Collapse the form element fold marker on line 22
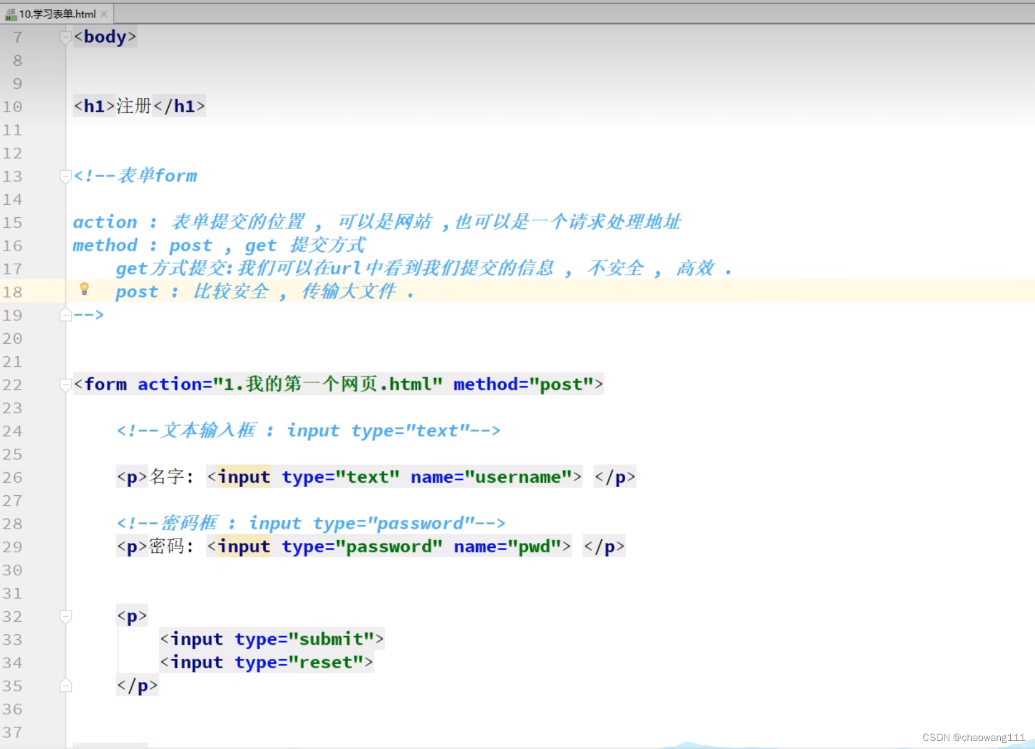 tap(65, 385)
